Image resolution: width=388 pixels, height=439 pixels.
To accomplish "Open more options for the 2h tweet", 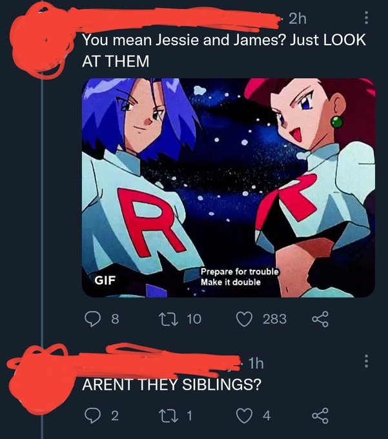I will (366, 18).
